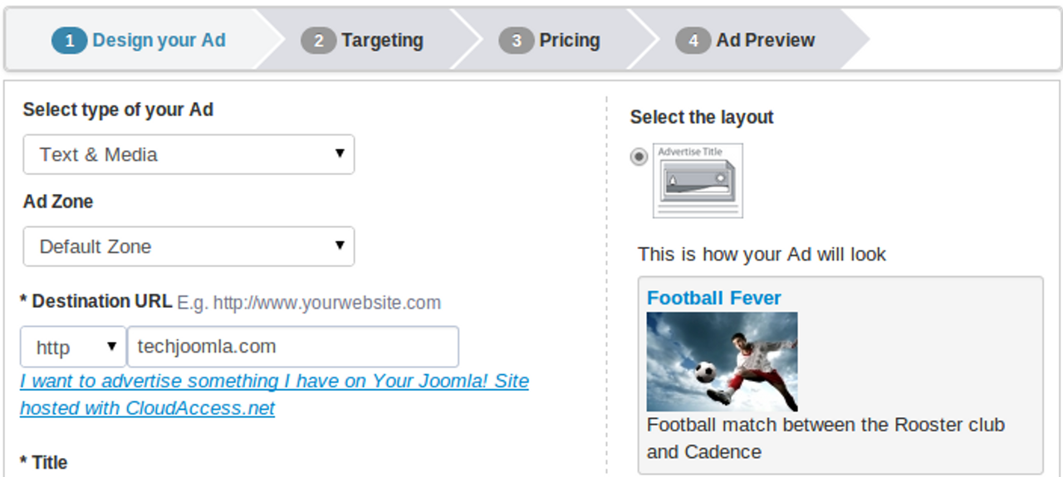Click the ad preview description text
1063x477 pixels.
point(825,438)
